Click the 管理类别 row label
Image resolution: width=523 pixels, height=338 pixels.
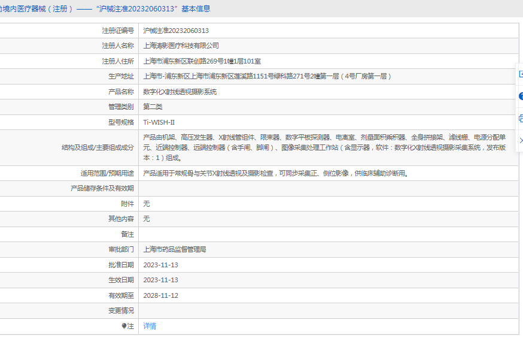121,107
